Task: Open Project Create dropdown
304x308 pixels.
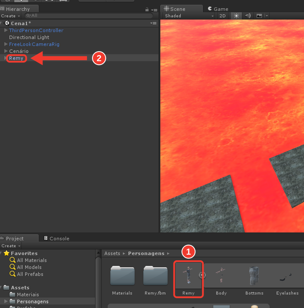Action: pyautogui.click(x=11, y=246)
